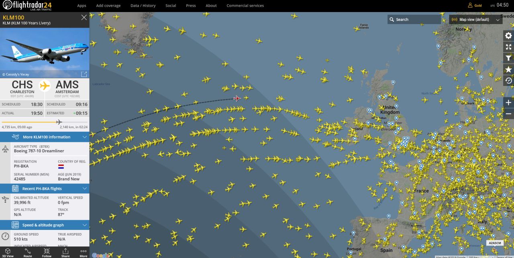Image resolution: width=514 pixels, height=258 pixels.
Task: Open bookmarks with the star icon
Action: pyautogui.click(x=508, y=69)
